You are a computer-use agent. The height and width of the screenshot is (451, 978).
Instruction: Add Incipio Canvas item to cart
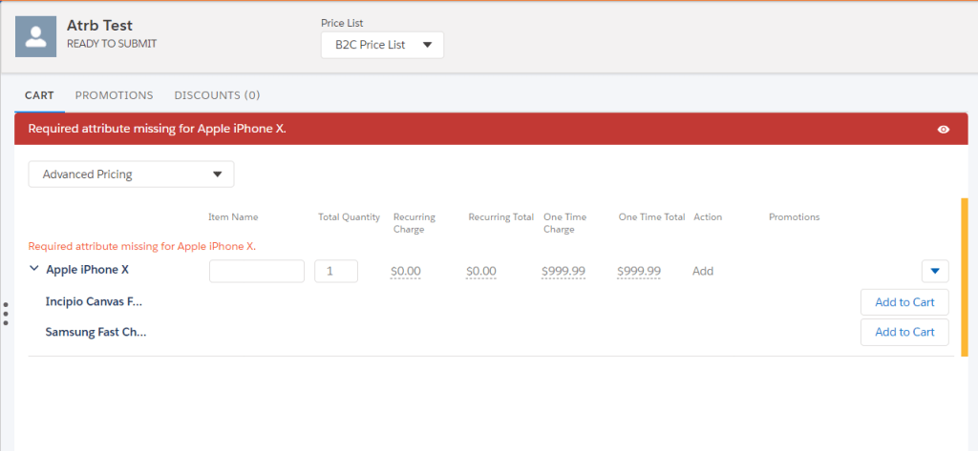point(904,302)
